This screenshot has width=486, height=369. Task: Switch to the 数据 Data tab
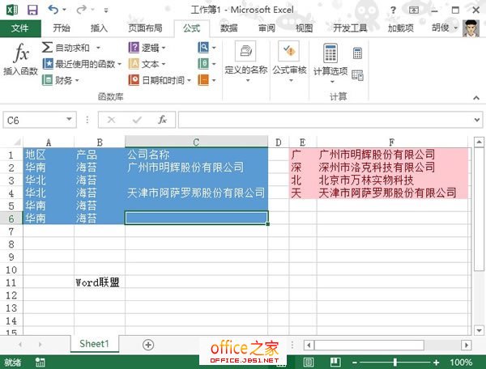(x=229, y=28)
